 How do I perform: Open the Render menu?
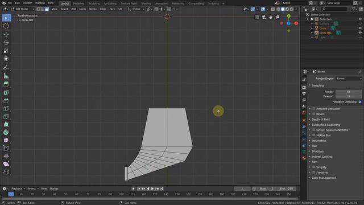[x=27, y=3]
